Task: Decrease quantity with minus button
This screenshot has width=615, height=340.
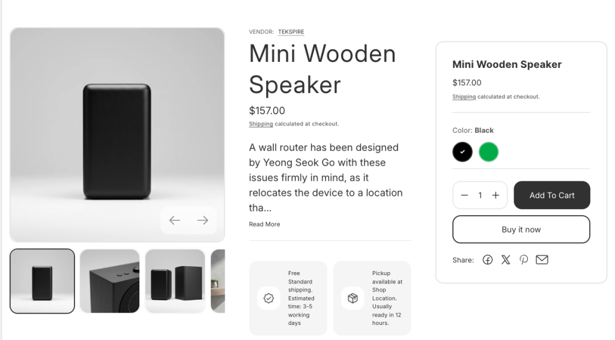Action: click(464, 195)
